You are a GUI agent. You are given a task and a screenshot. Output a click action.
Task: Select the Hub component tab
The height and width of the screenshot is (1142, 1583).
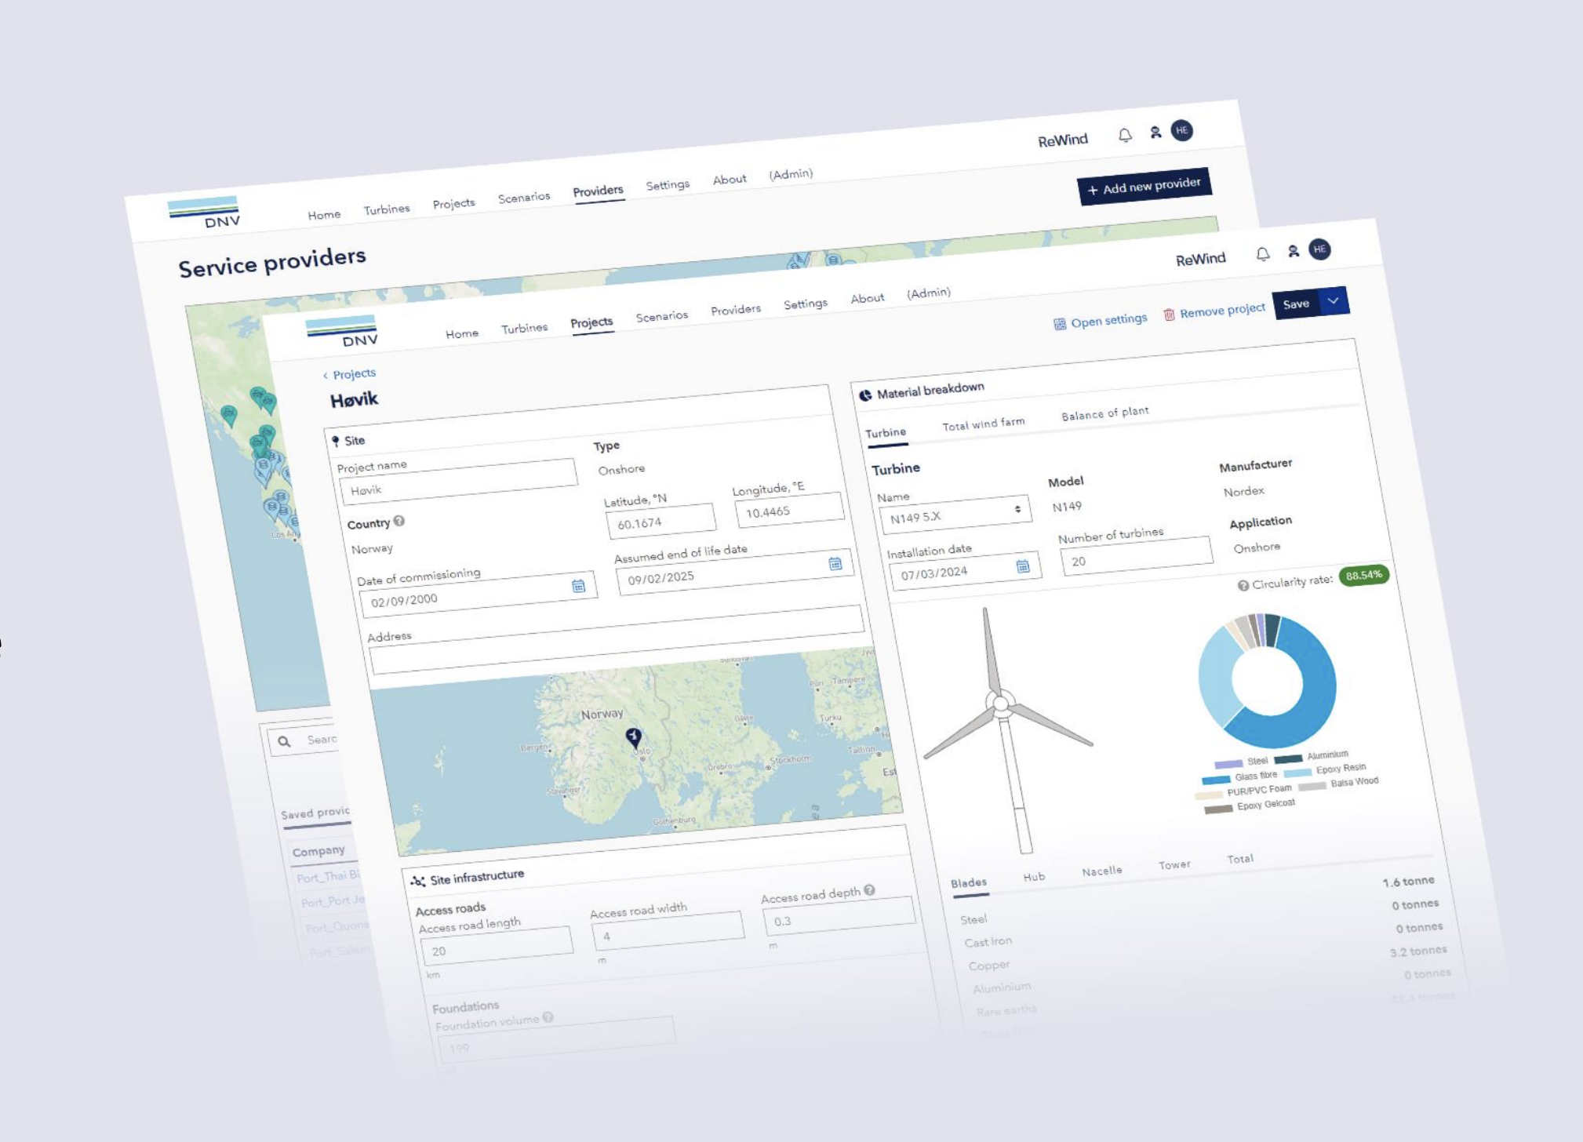(1034, 876)
